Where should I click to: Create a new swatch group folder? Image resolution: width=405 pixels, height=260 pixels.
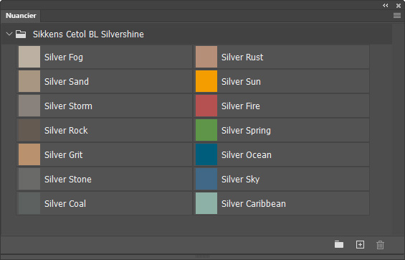pos(339,244)
